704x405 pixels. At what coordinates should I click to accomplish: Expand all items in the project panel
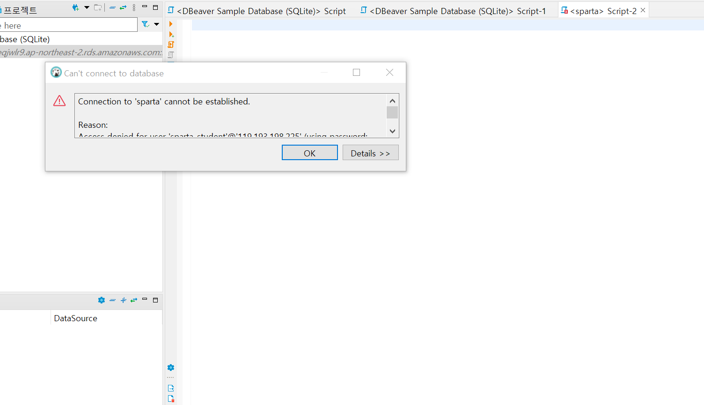(x=123, y=300)
